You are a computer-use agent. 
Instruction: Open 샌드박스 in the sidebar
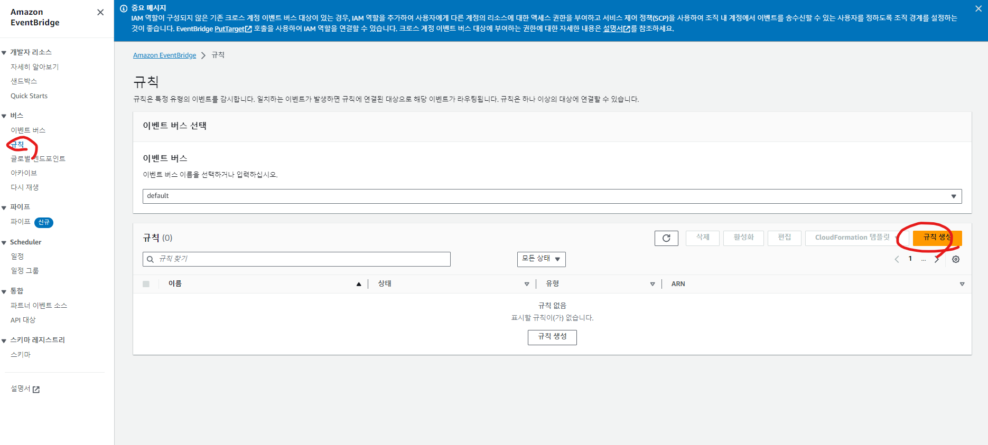coord(24,81)
